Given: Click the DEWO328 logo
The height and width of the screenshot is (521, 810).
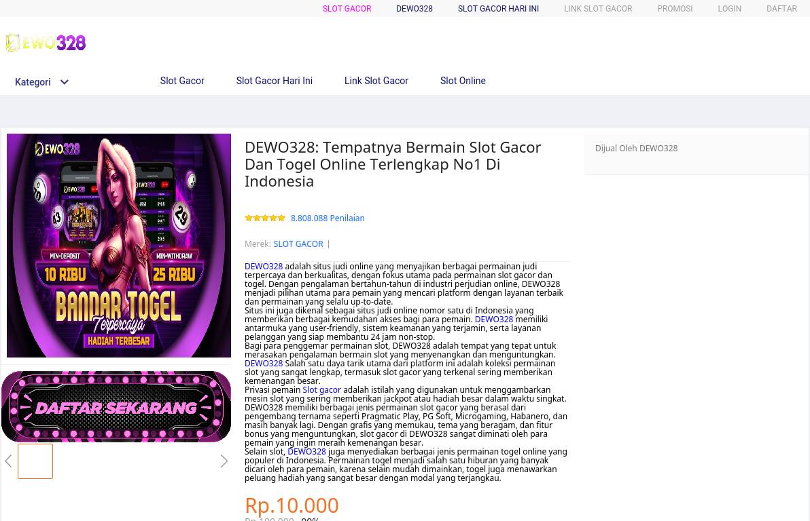Looking at the screenshot, I should 46,43.
